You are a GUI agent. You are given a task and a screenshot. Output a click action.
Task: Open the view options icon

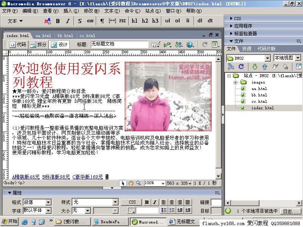(x=216, y=45)
